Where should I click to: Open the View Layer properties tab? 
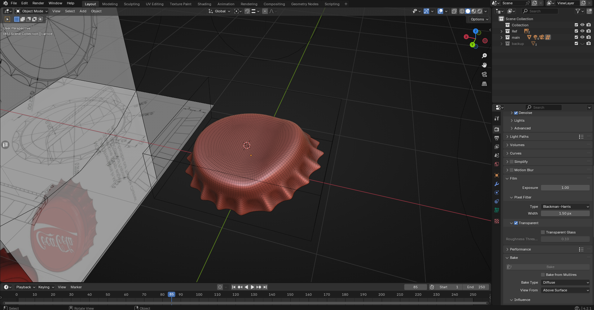[x=497, y=146]
